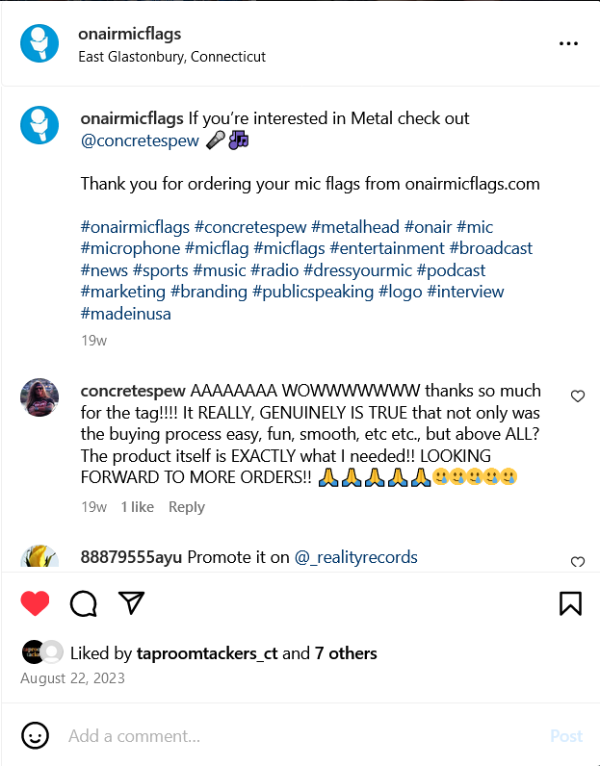
Task: Open the three-dot more options menu
Action: 568,44
